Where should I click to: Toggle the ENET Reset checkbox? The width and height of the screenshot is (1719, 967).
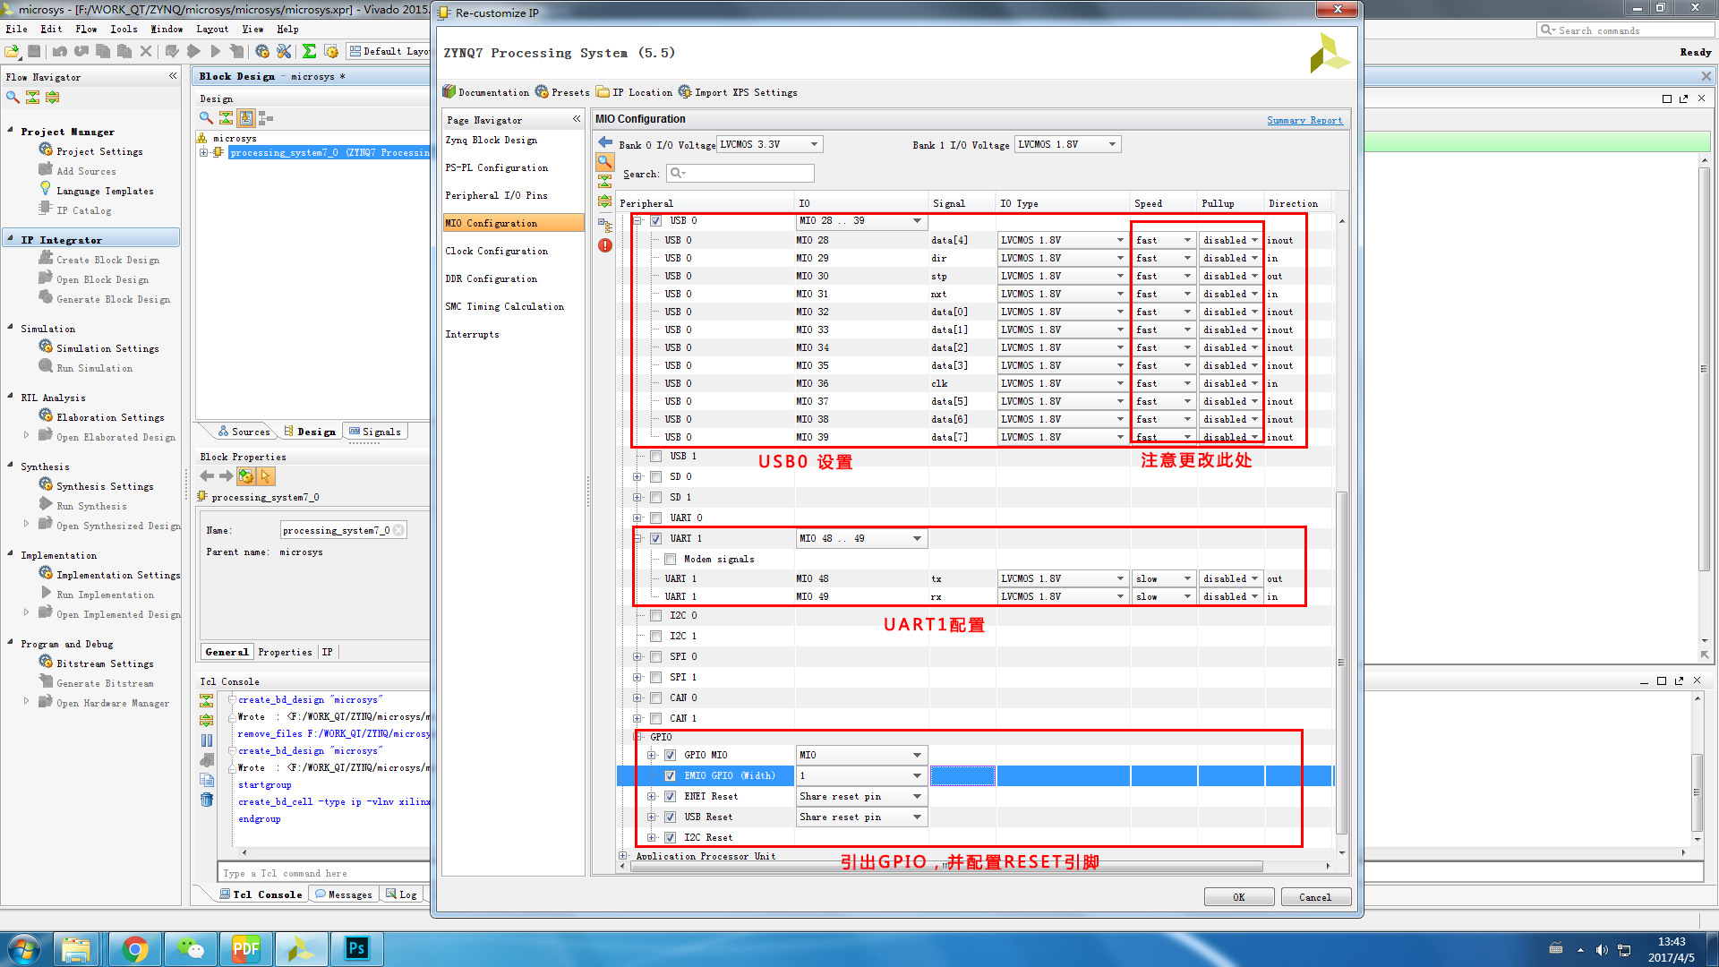[671, 796]
